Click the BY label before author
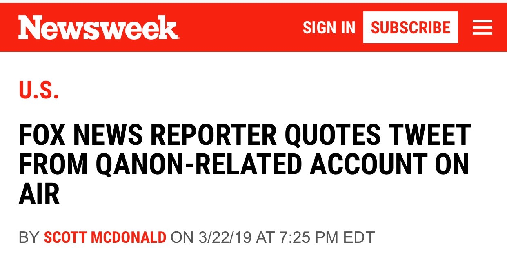 (29, 237)
